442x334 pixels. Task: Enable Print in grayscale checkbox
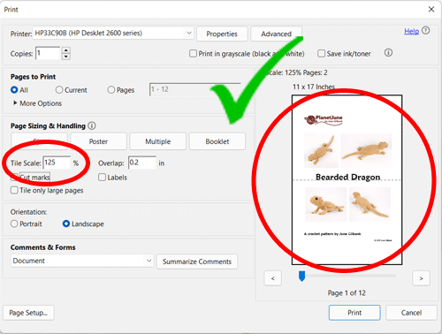[193, 54]
